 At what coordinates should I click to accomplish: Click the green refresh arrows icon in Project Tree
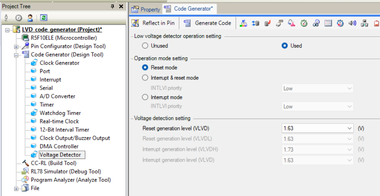(x=44, y=18)
